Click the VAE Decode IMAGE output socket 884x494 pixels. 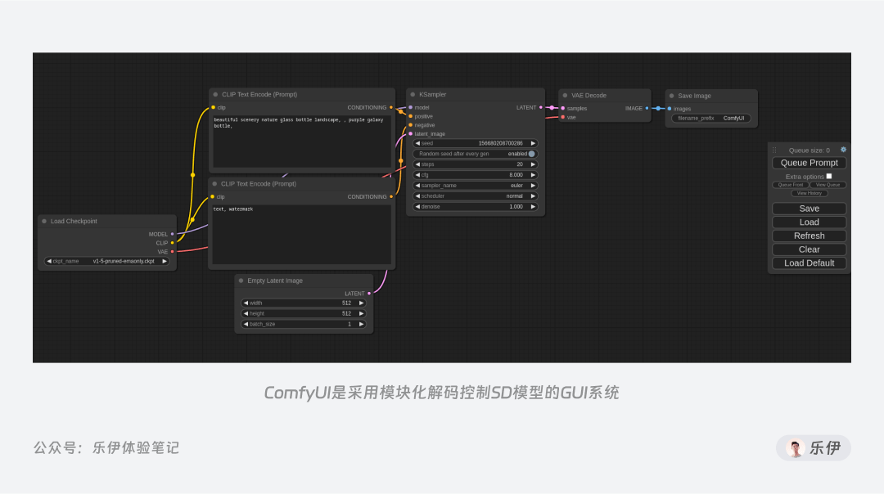[x=647, y=108]
